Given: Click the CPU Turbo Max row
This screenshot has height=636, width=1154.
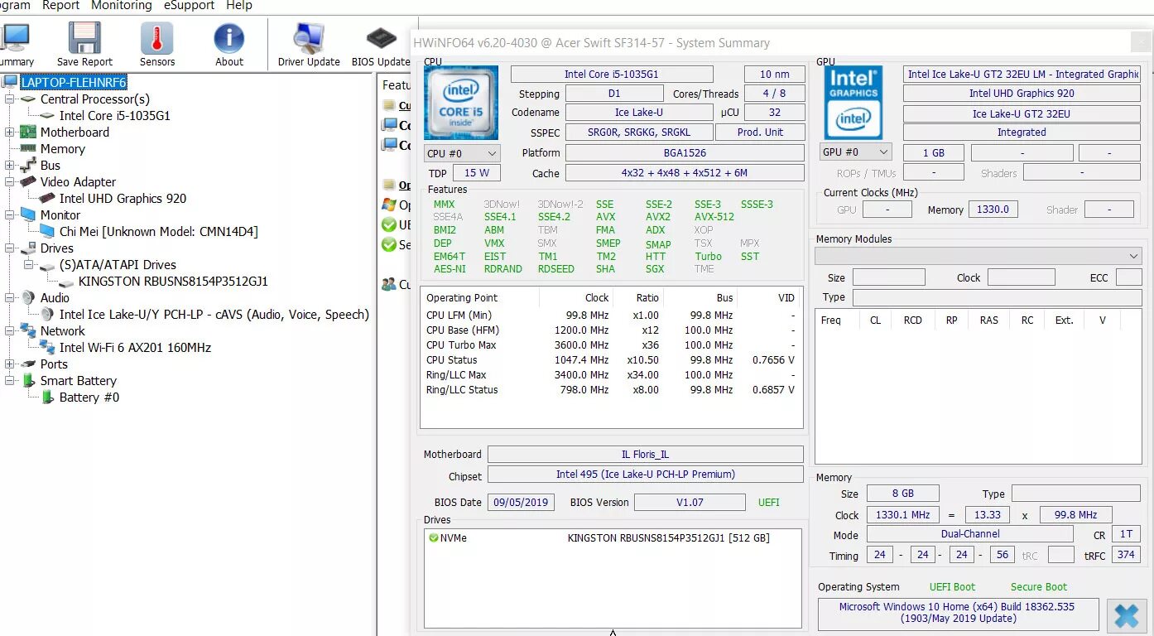Looking at the screenshot, I should click(611, 345).
